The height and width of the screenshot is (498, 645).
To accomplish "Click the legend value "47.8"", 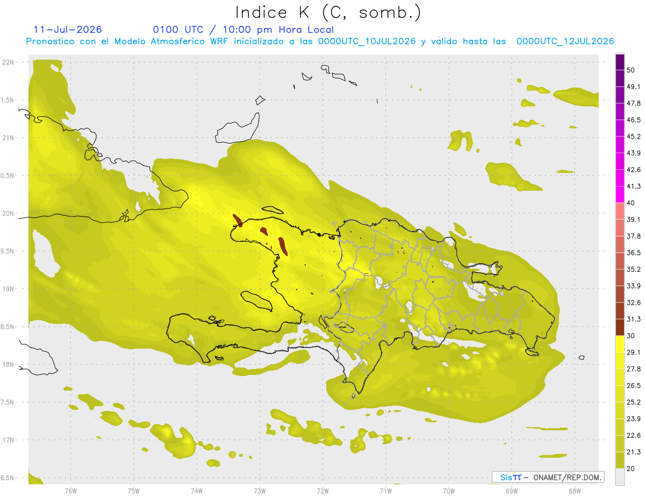I will [634, 103].
